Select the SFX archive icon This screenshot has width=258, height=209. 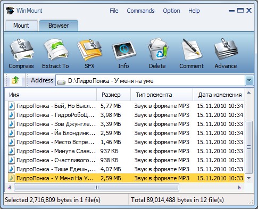click(x=89, y=50)
